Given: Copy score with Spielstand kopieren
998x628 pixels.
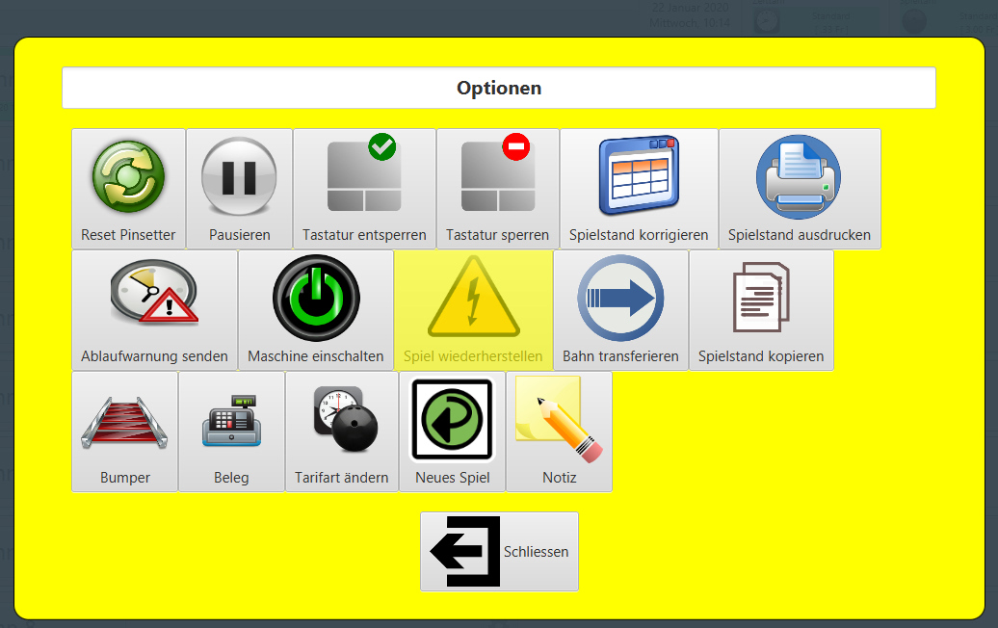Looking at the screenshot, I should [x=761, y=310].
